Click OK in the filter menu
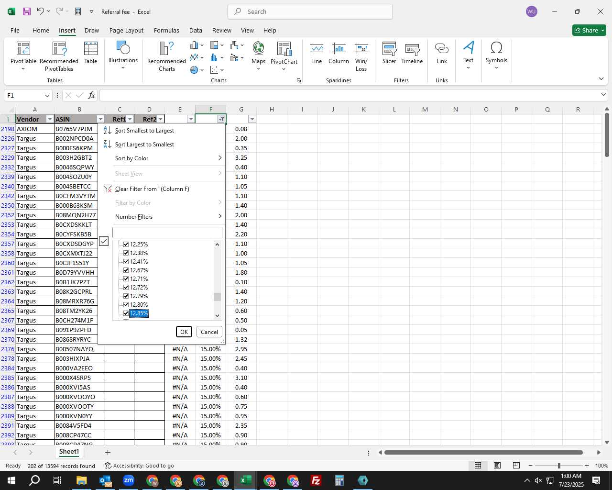Screen dimensions: 612x490 (x=184, y=332)
